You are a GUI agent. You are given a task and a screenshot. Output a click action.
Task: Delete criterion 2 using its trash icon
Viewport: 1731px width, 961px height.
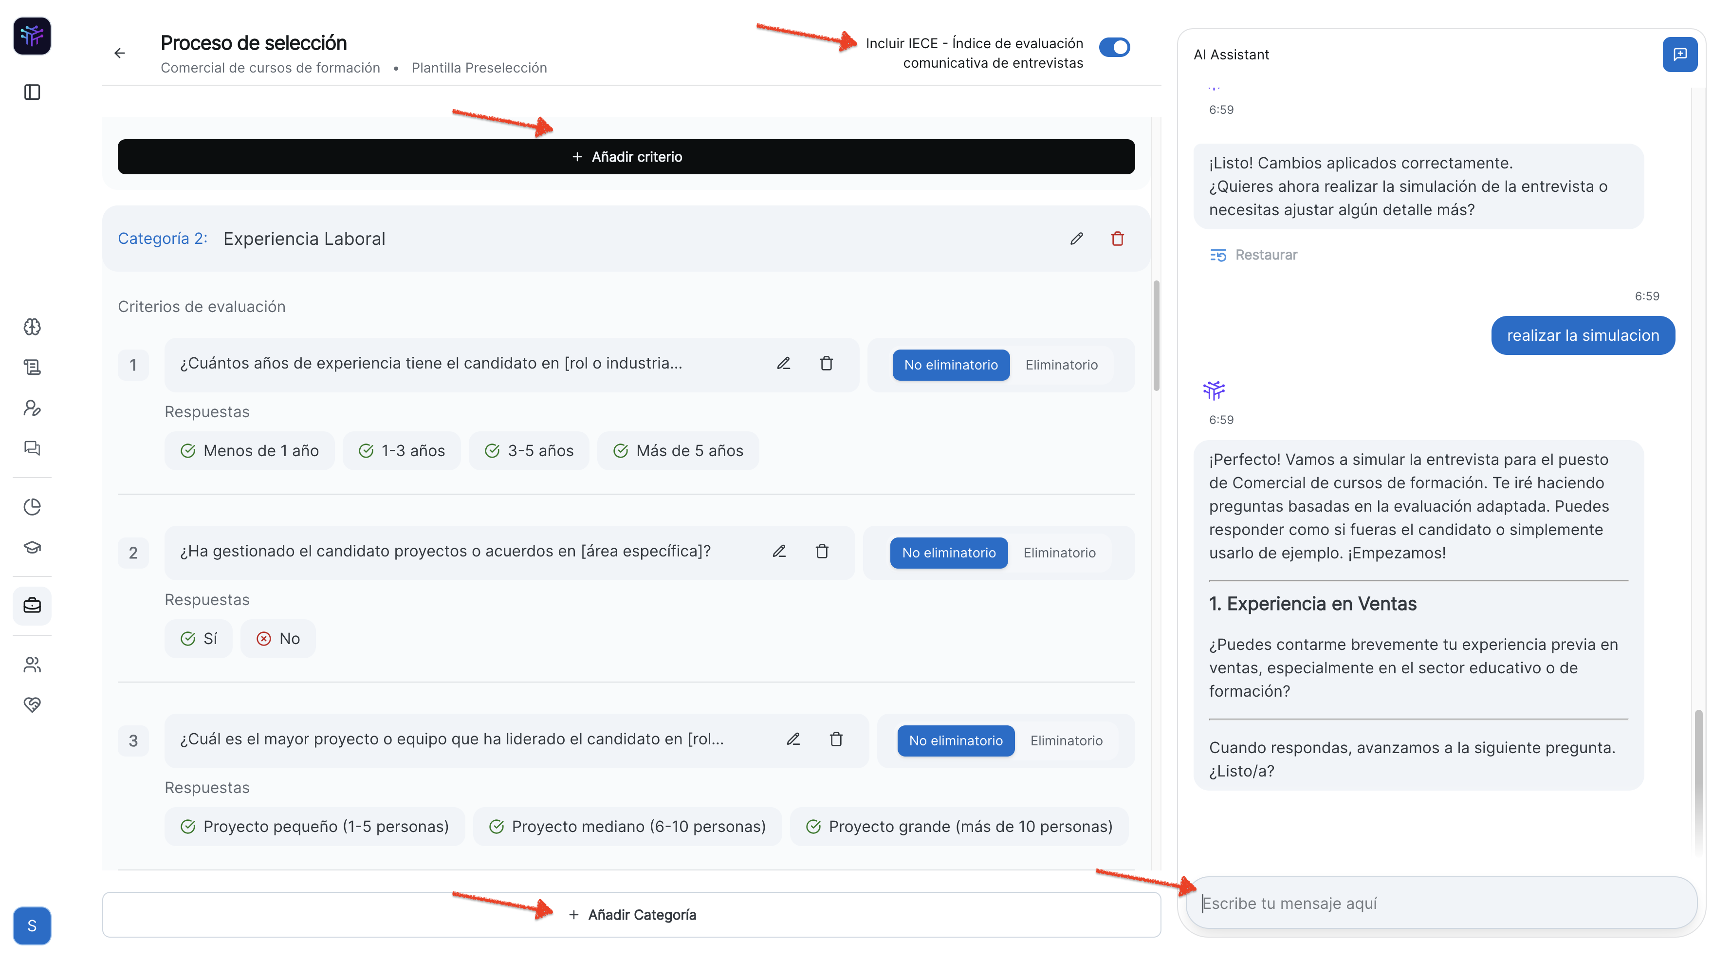[822, 552]
